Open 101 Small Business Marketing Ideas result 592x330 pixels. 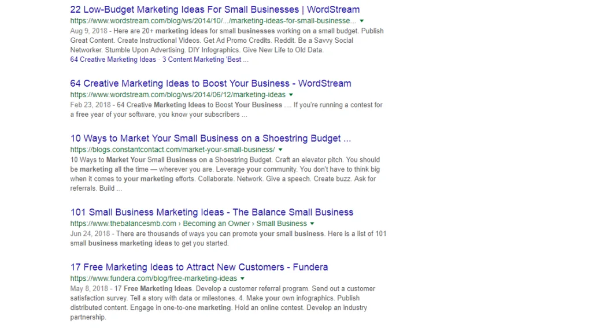coord(212,212)
